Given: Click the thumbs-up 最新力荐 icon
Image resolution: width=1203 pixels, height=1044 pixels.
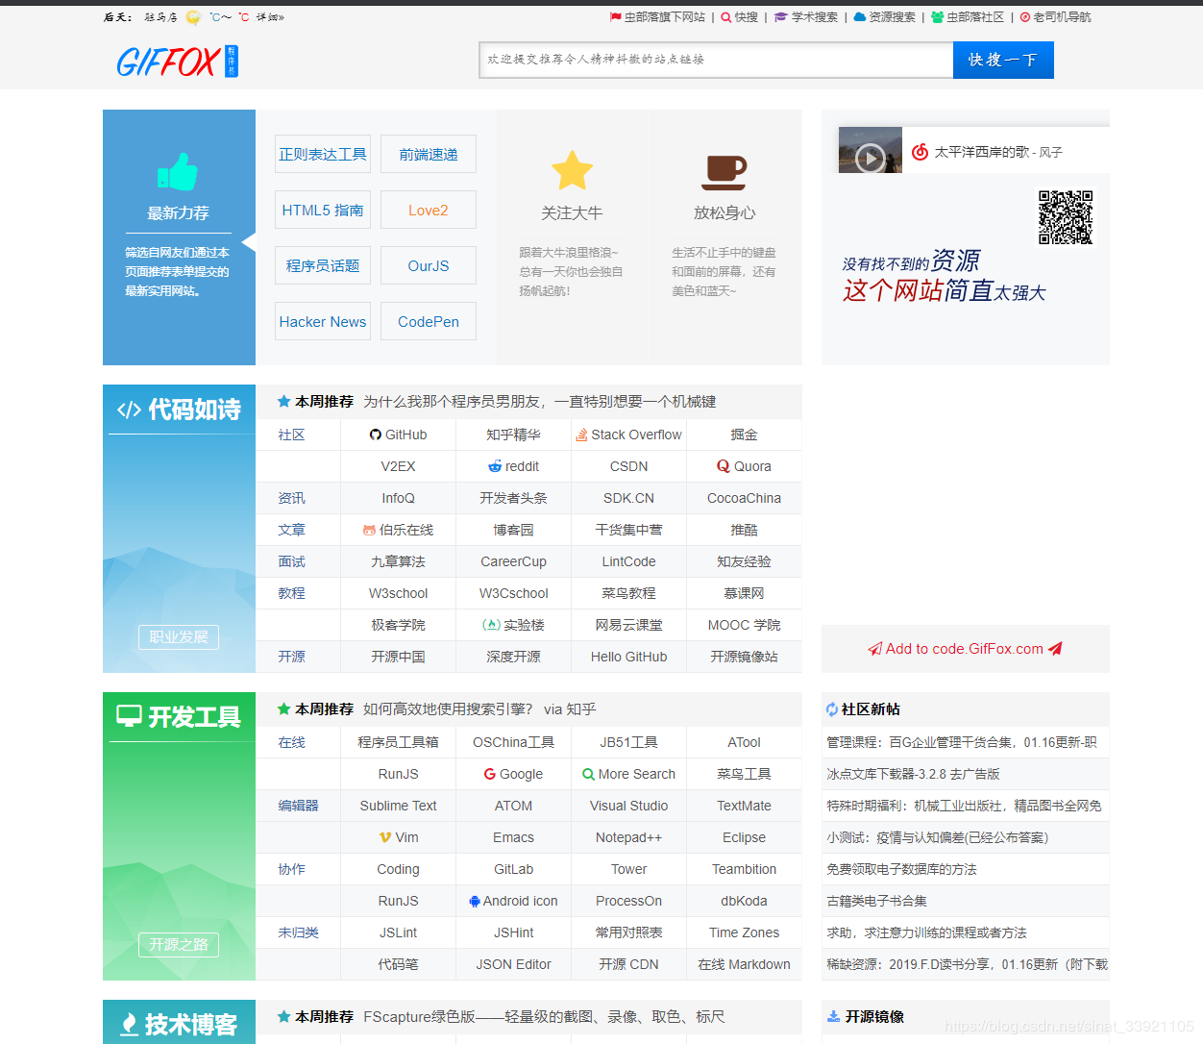Looking at the screenshot, I should click(x=178, y=172).
